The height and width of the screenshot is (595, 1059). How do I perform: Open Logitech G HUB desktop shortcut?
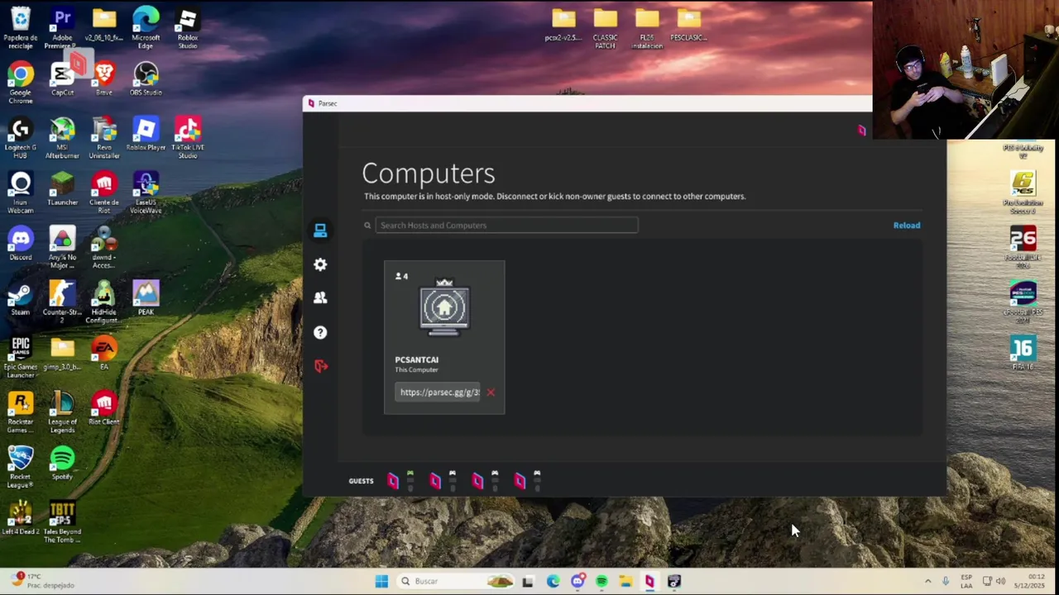click(x=21, y=138)
